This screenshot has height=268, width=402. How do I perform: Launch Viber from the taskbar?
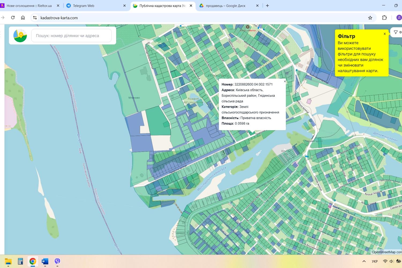pyautogui.click(x=57, y=261)
